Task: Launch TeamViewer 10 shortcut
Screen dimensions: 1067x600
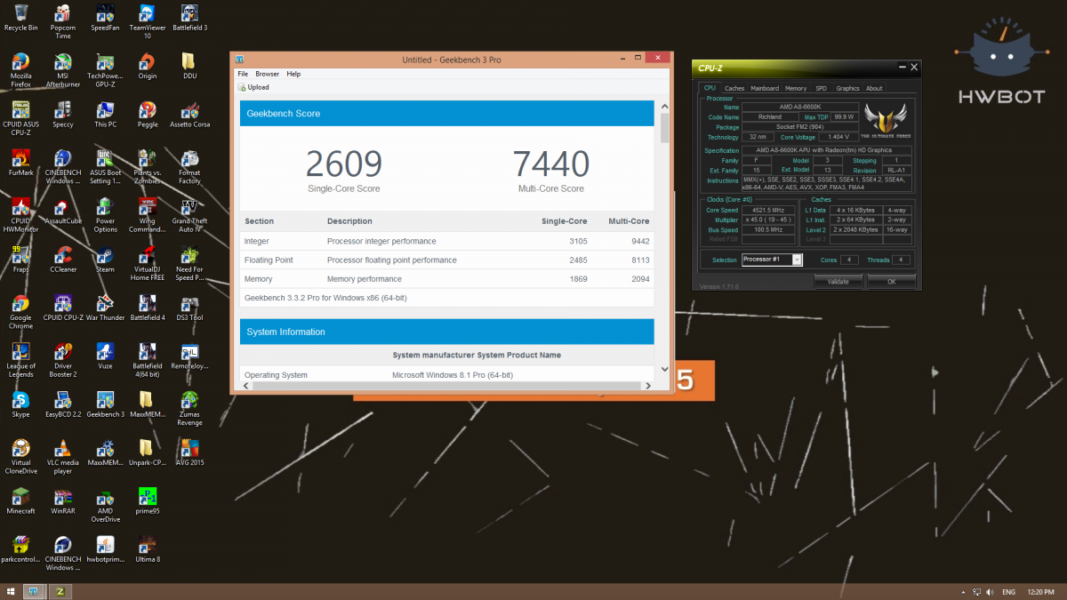Action: pos(148,21)
